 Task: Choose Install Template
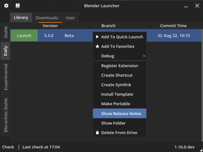coord(120,94)
